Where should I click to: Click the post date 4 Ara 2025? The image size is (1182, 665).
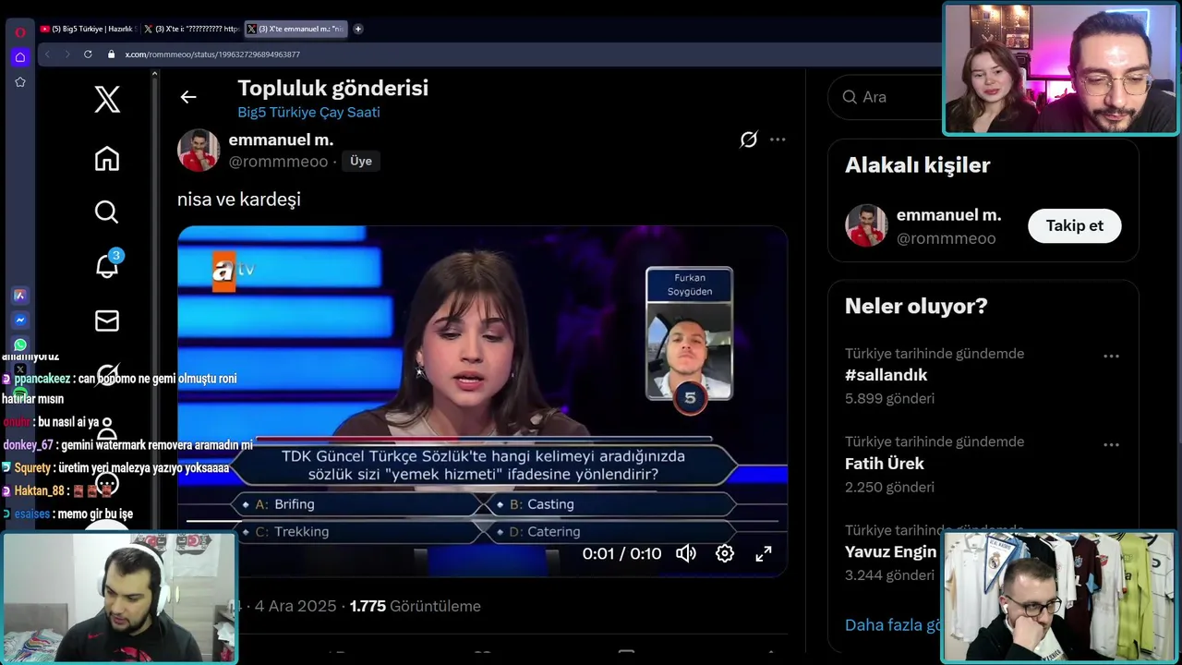tap(295, 607)
